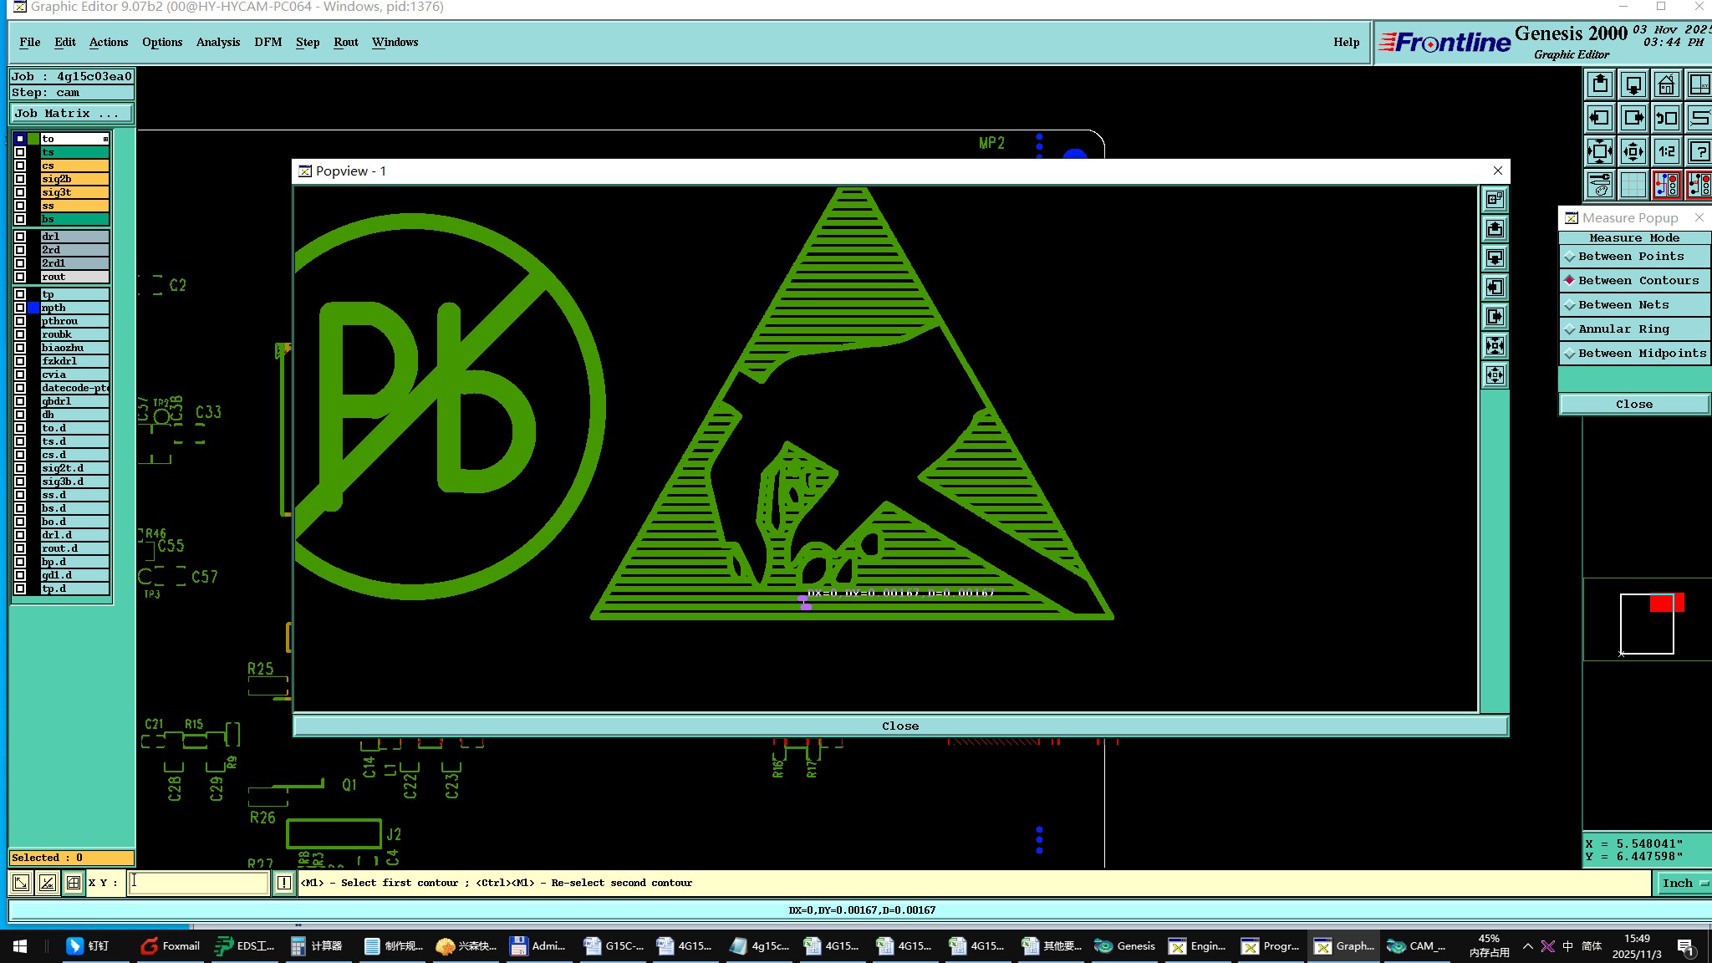Click Close in the Measure Popup
1712x963 pixels.
click(1633, 404)
